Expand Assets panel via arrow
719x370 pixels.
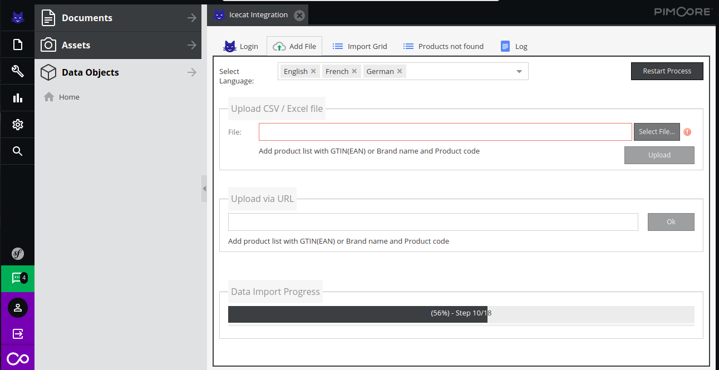point(191,45)
